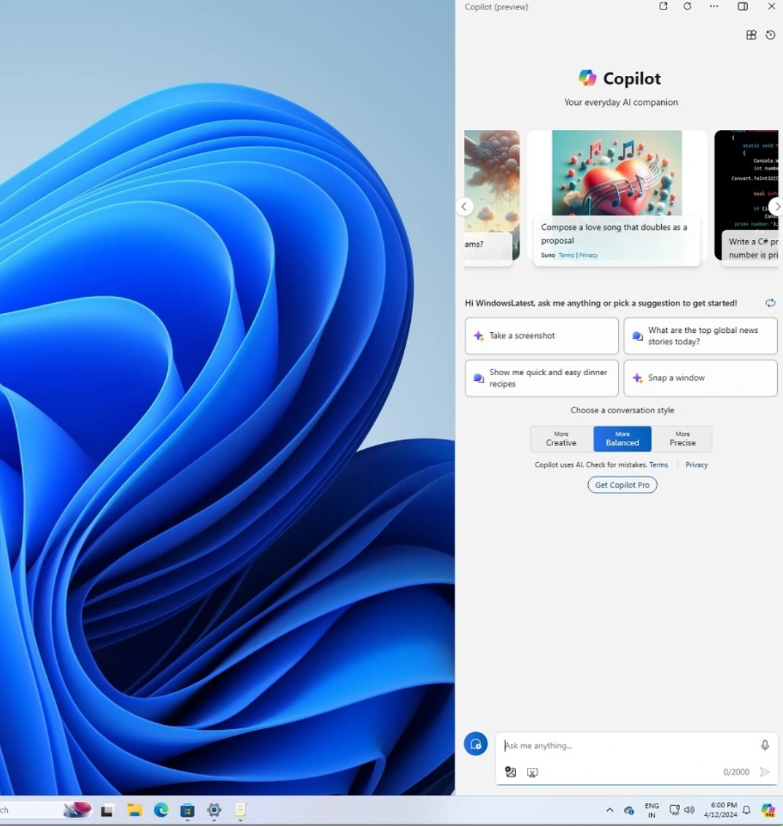Show next carousel suggestion card

pyautogui.click(x=776, y=207)
